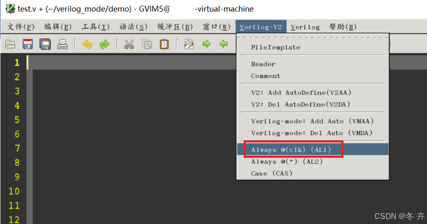
Task: Open the 文件(F) menu
Action: 21,27
